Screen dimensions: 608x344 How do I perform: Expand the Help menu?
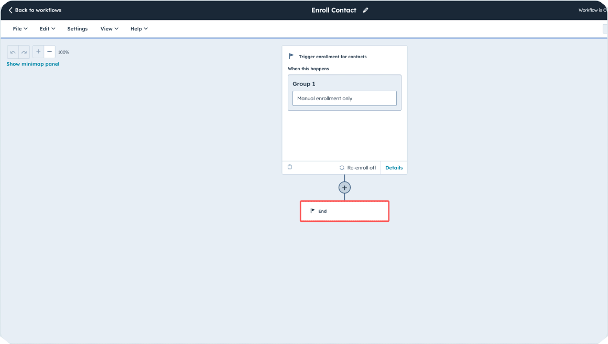tap(139, 29)
